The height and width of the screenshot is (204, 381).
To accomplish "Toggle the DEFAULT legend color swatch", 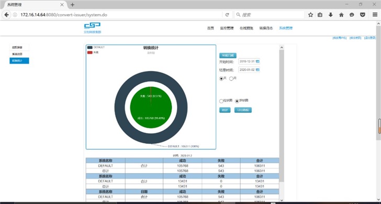I will 89,48.
